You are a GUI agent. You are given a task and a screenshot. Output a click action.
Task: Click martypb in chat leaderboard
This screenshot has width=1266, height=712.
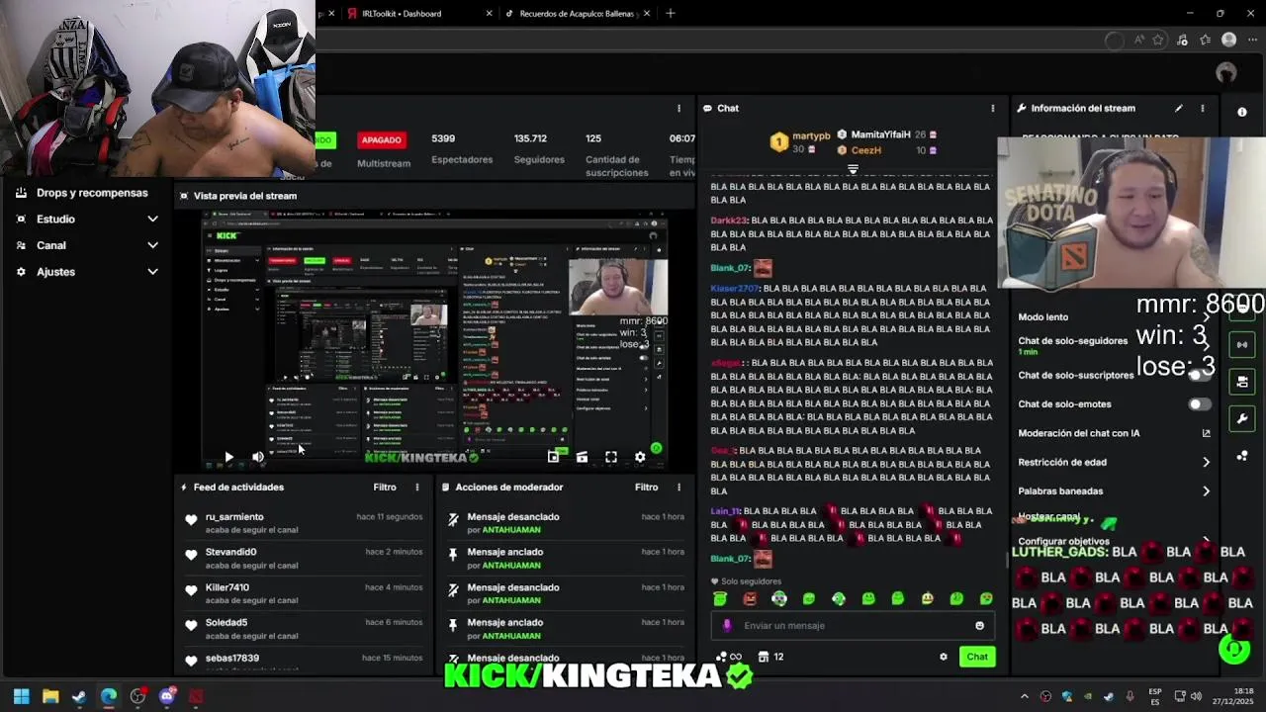811,135
